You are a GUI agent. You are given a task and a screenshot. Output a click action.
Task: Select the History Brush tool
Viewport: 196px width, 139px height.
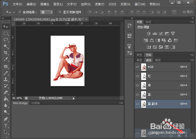(x=6, y=86)
